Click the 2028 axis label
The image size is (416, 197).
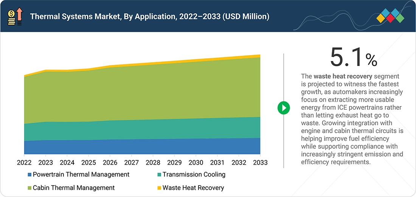pos(153,162)
